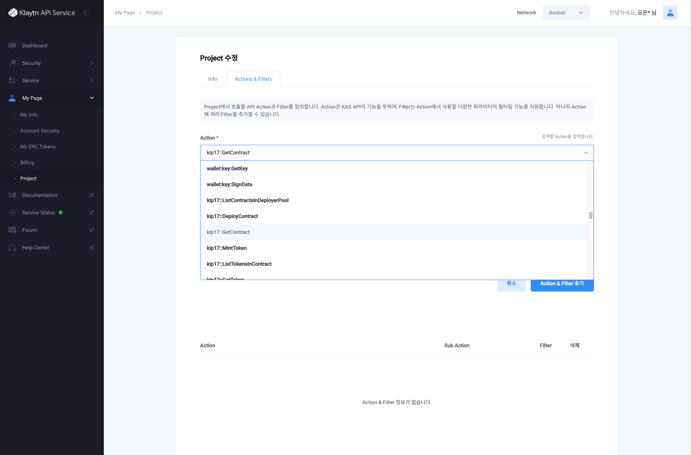Screen dimensions: 691x455
Task: Click the 삭제 column header
Action: click(574, 346)
